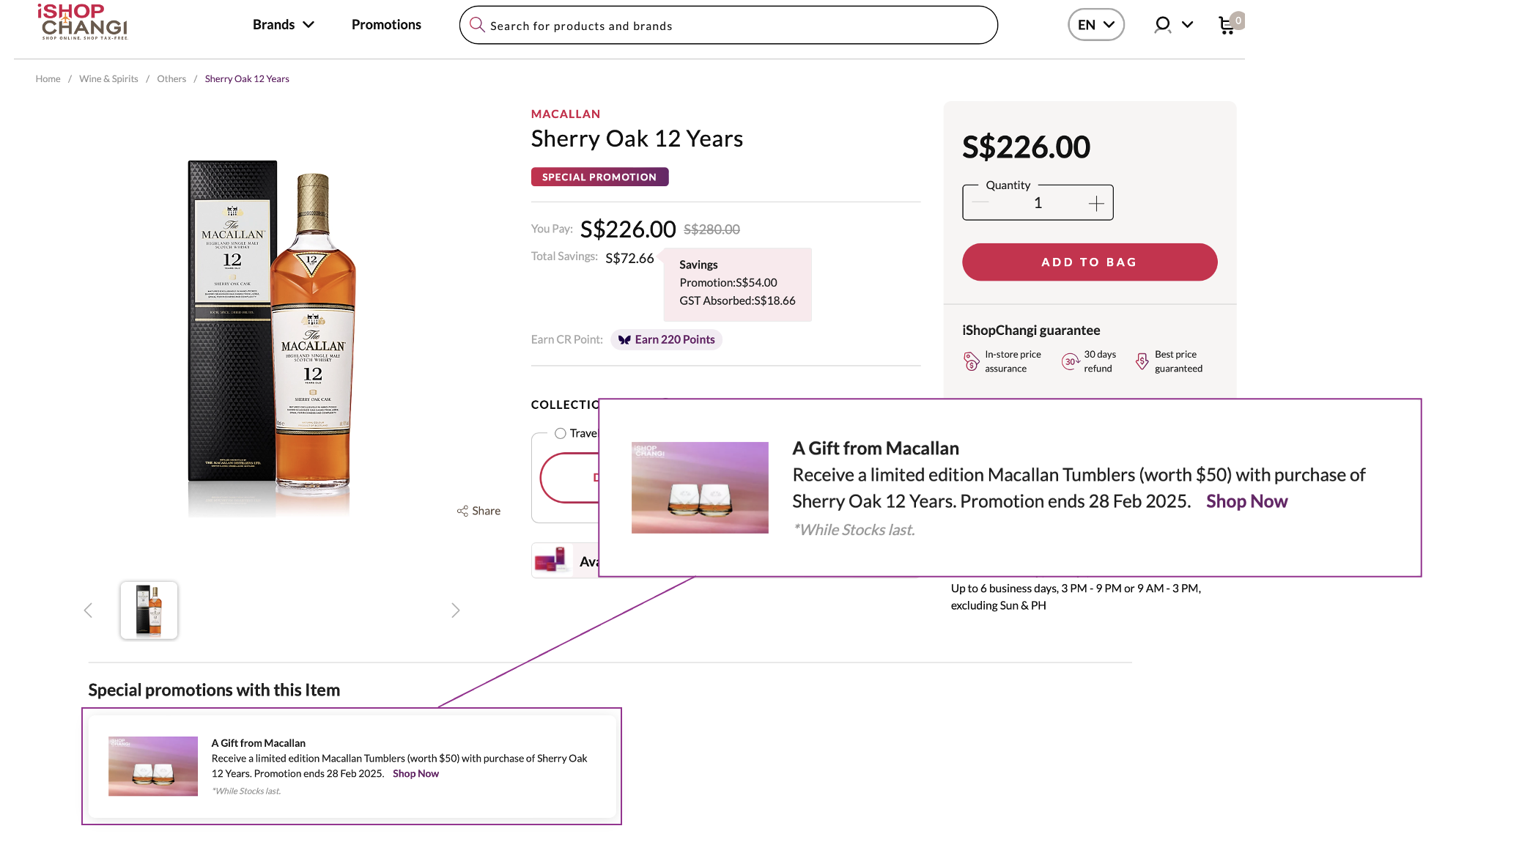The height and width of the screenshot is (856, 1530).
Task: Click the Earn 220 Points badge
Action: [666, 340]
